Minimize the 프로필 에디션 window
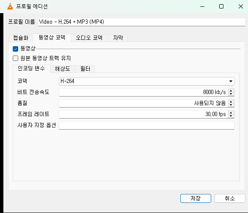The width and height of the screenshot is (248, 213). click(x=202, y=6)
